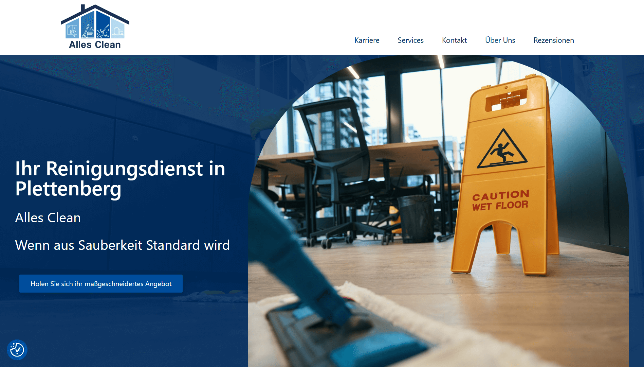Open the Über Uns page

pyautogui.click(x=500, y=40)
